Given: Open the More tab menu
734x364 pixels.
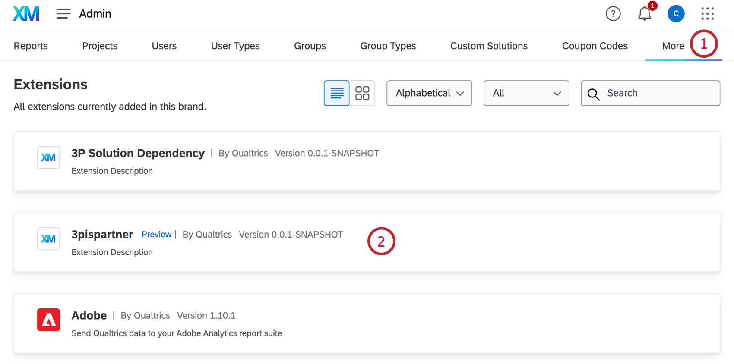Looking at the screenshot, I should coord(673,46).
